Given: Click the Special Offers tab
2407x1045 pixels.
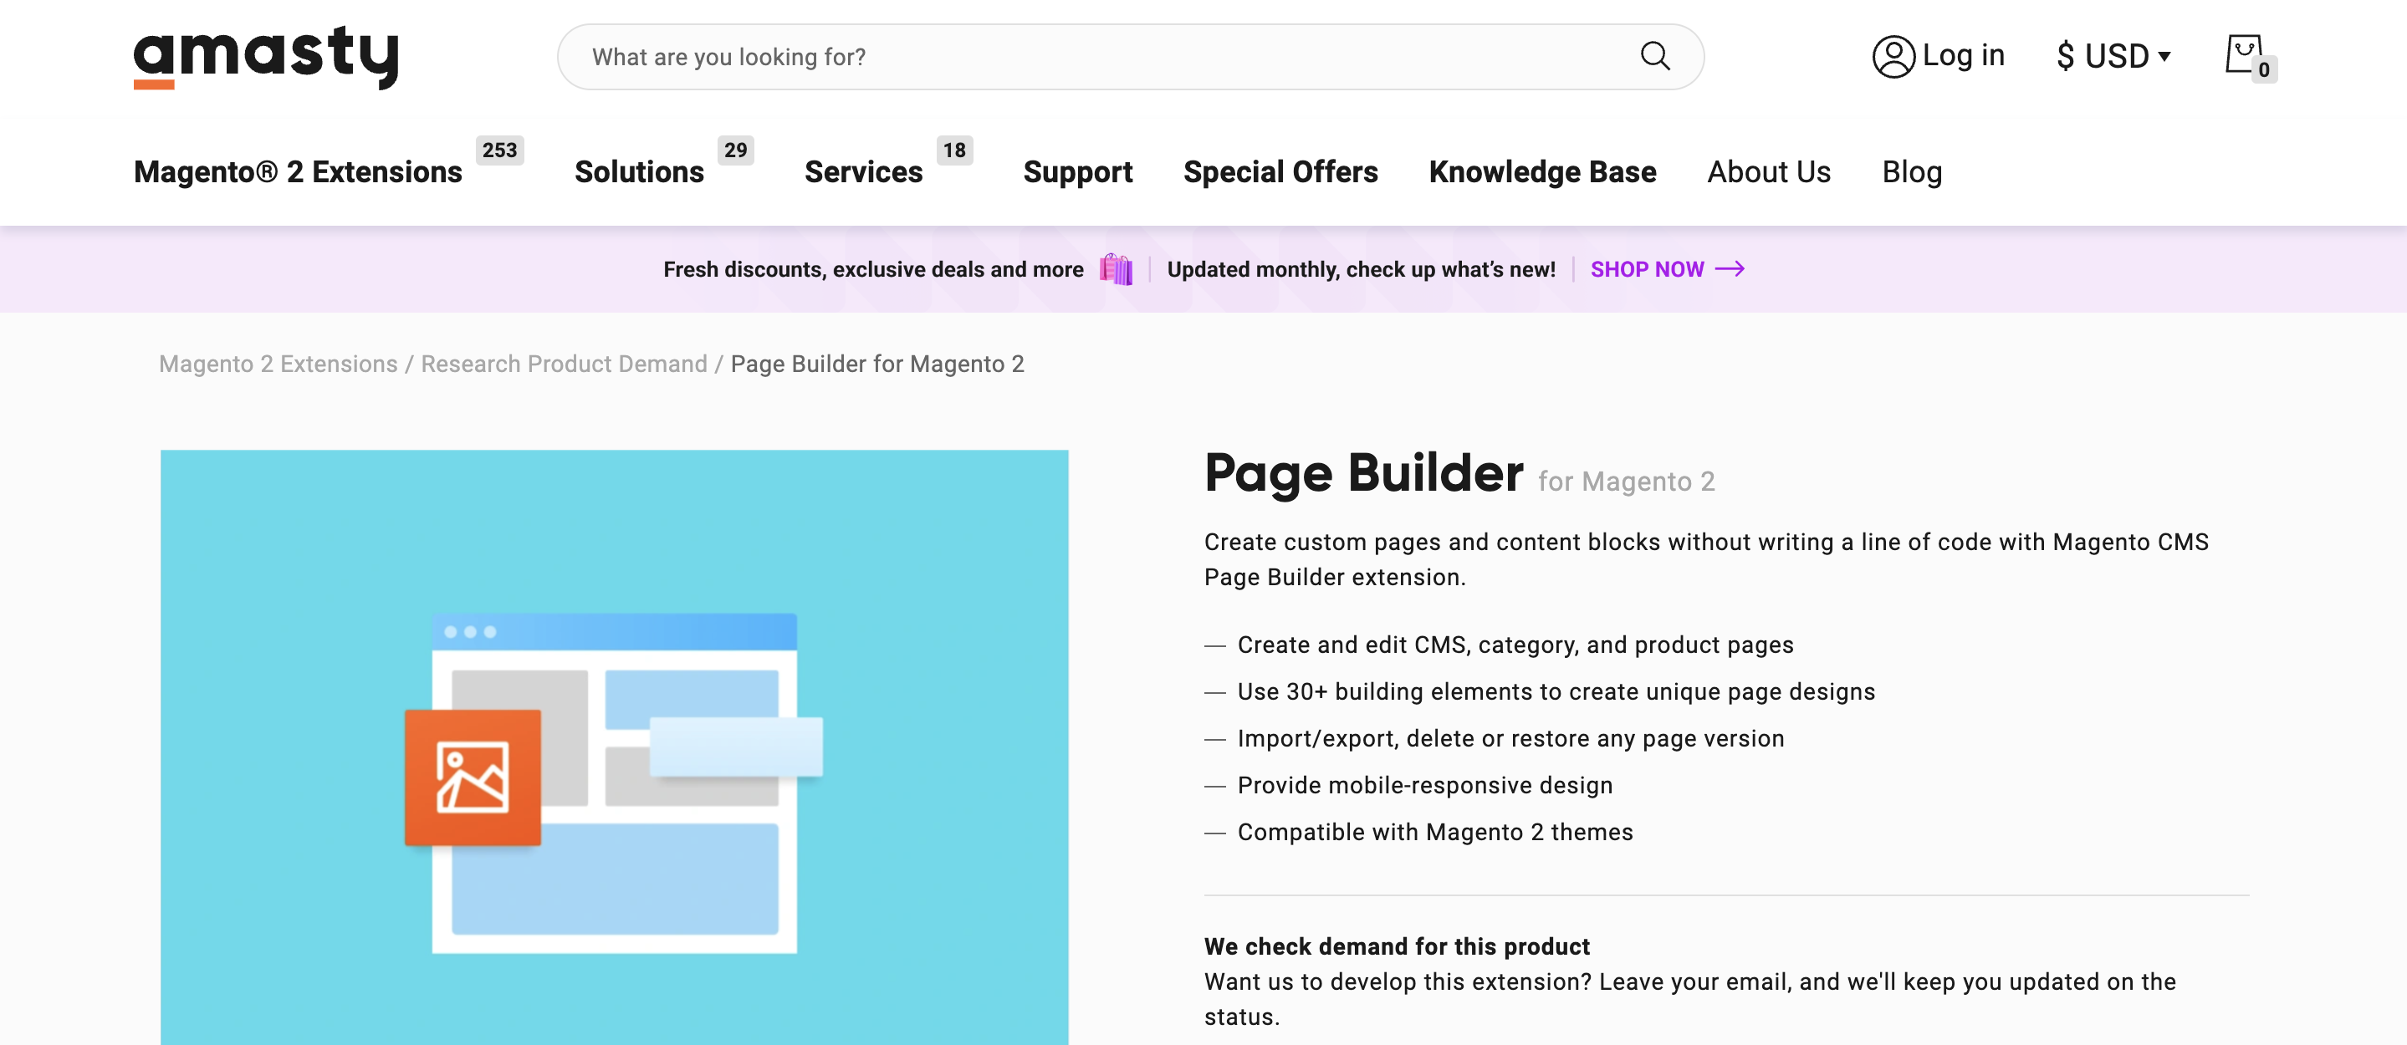Looking at the screenshot, I should click(x=1280, y=171).
